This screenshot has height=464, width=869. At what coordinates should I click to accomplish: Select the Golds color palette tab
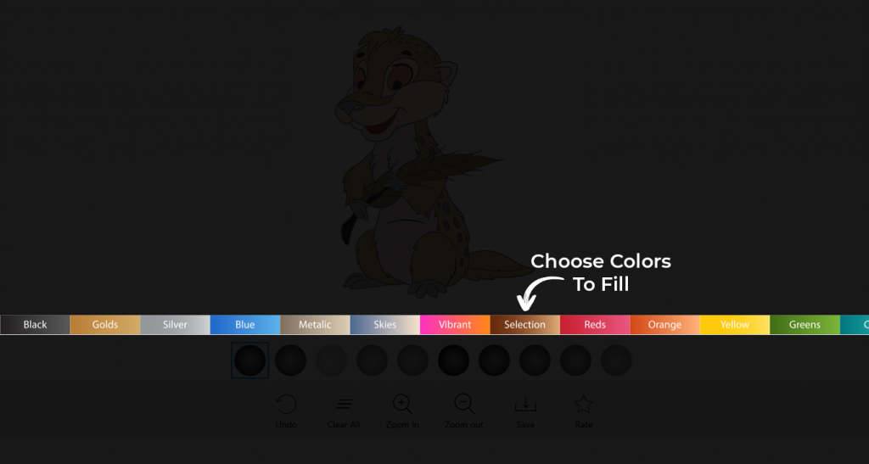(x=105, y=325)
